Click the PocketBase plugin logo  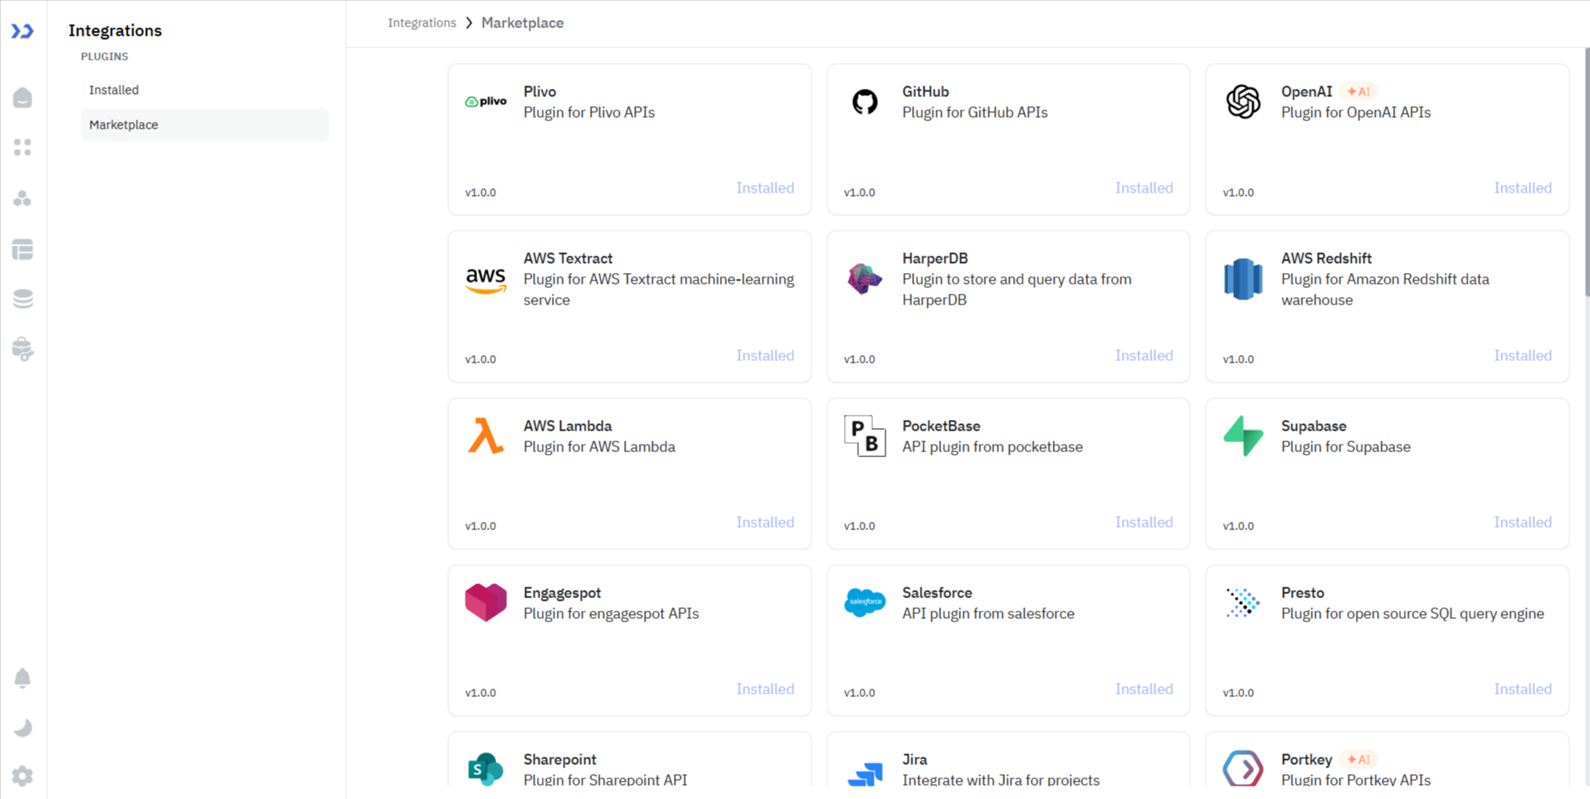click(865, 436)
